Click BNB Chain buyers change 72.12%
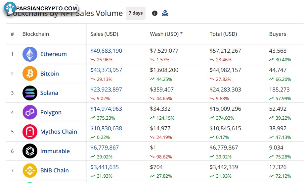306x183 pixels. (280, 176)
